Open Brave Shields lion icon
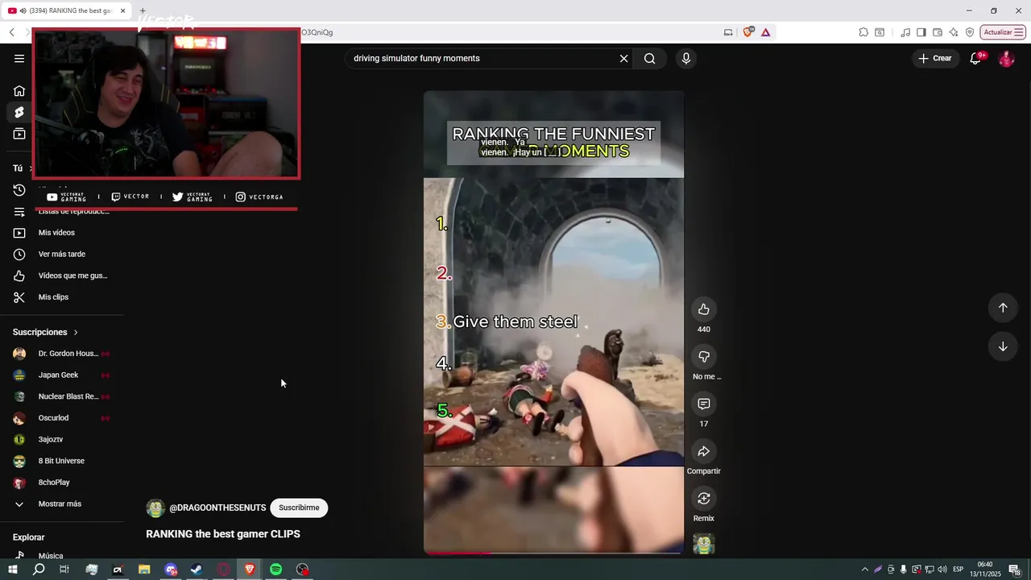Image resolution: width=1031 pixels, height=580 pixels. click(748, 32)
